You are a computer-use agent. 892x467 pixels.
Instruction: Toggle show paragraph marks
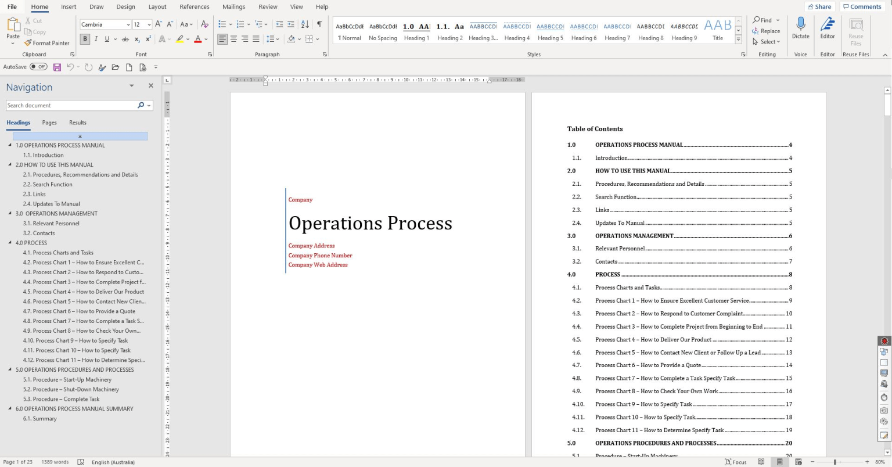319,24
